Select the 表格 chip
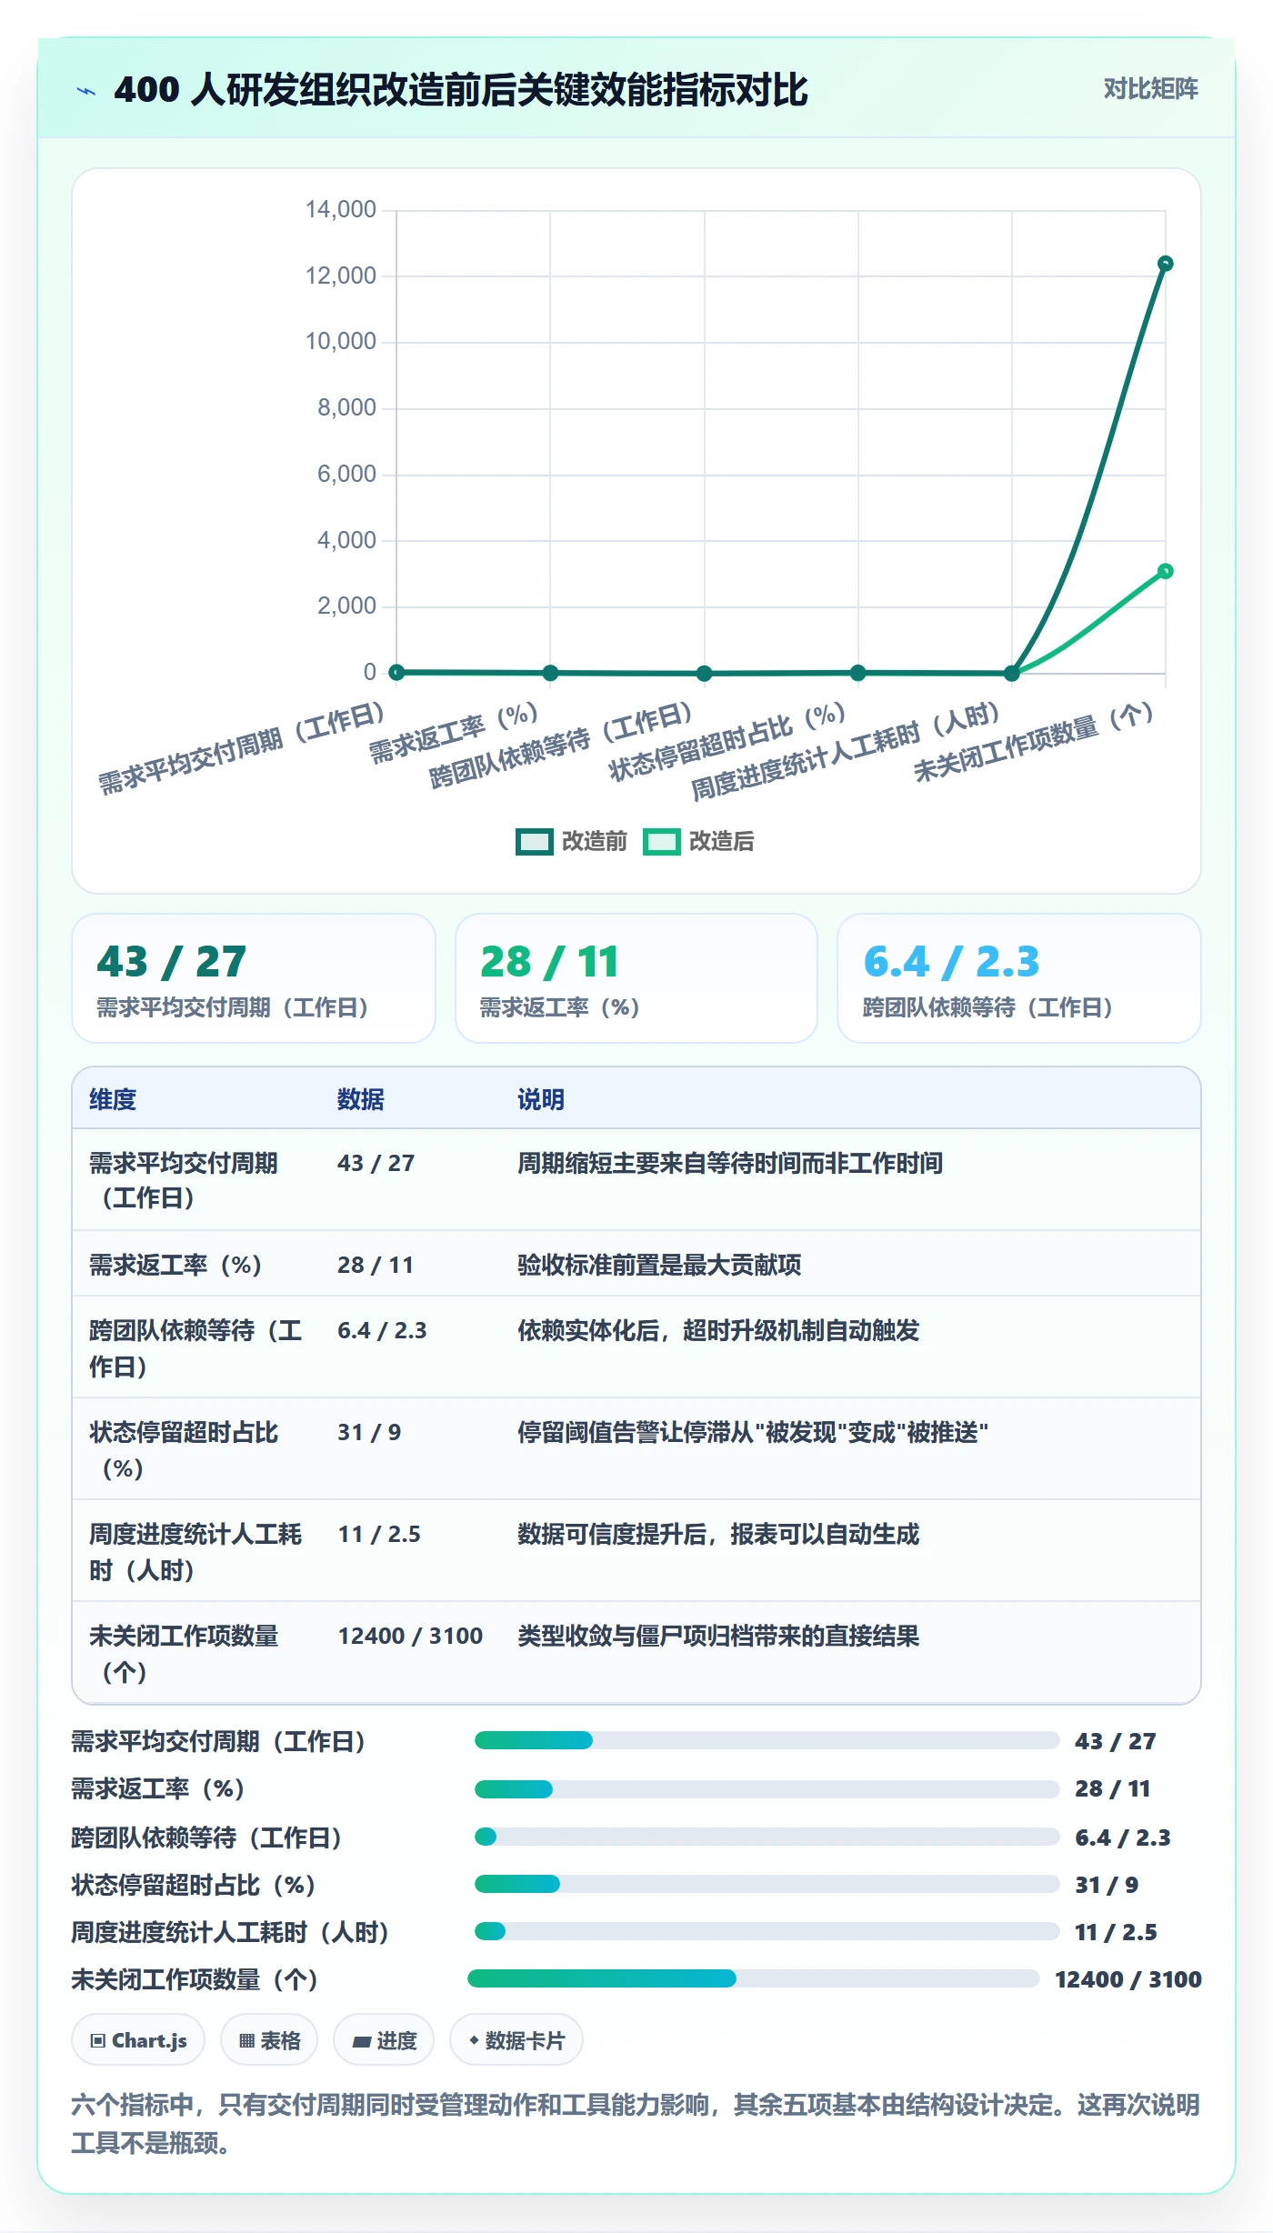 point(269,2040)
